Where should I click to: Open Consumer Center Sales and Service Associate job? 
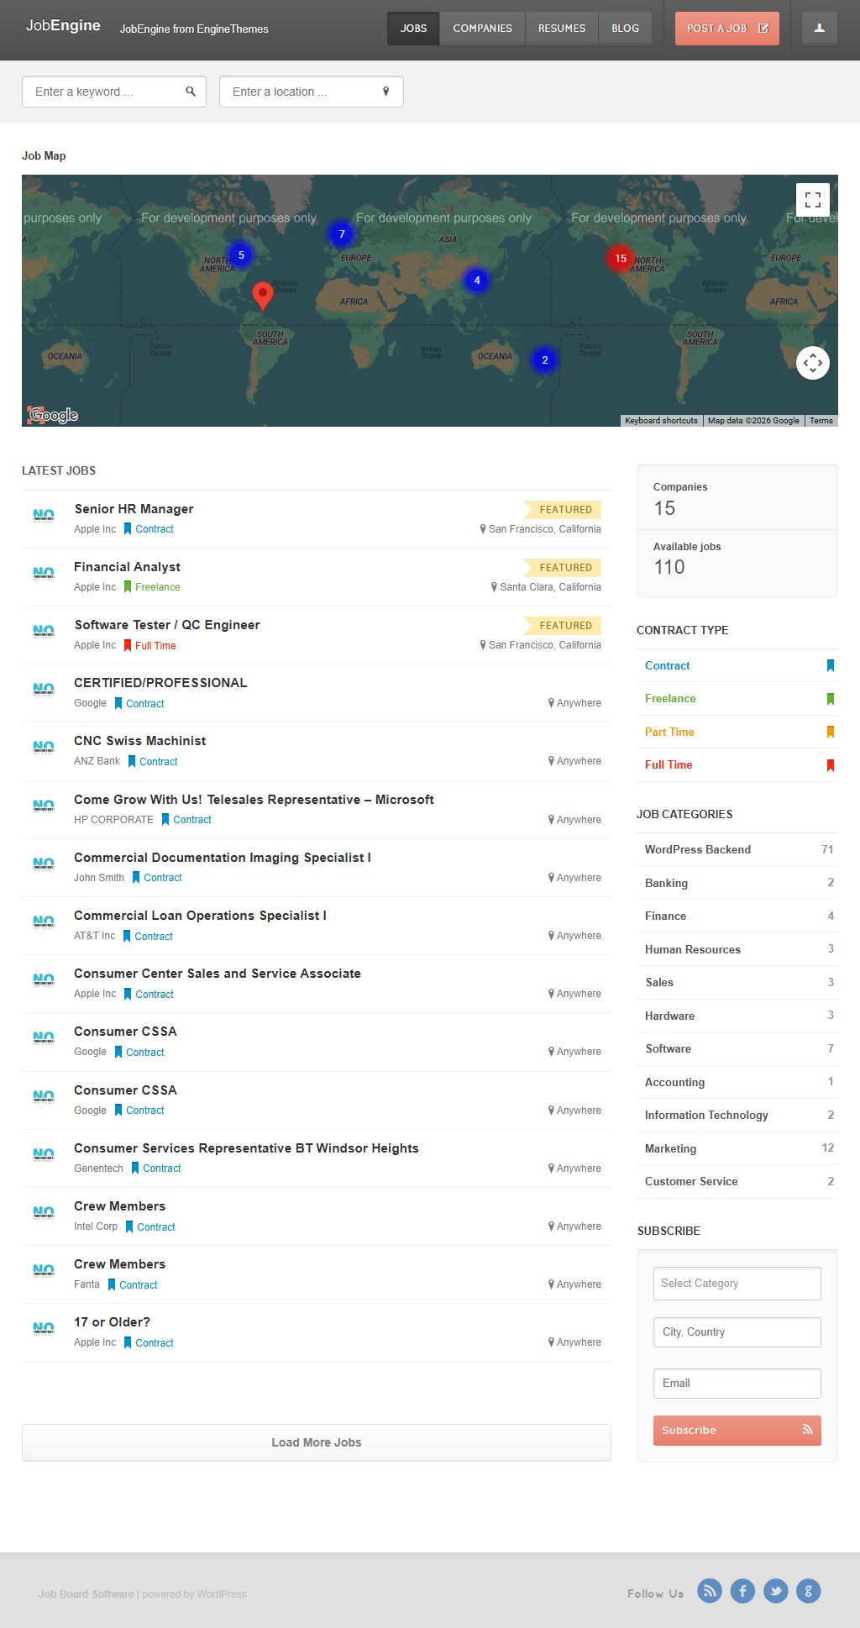[x=218, y=974]
